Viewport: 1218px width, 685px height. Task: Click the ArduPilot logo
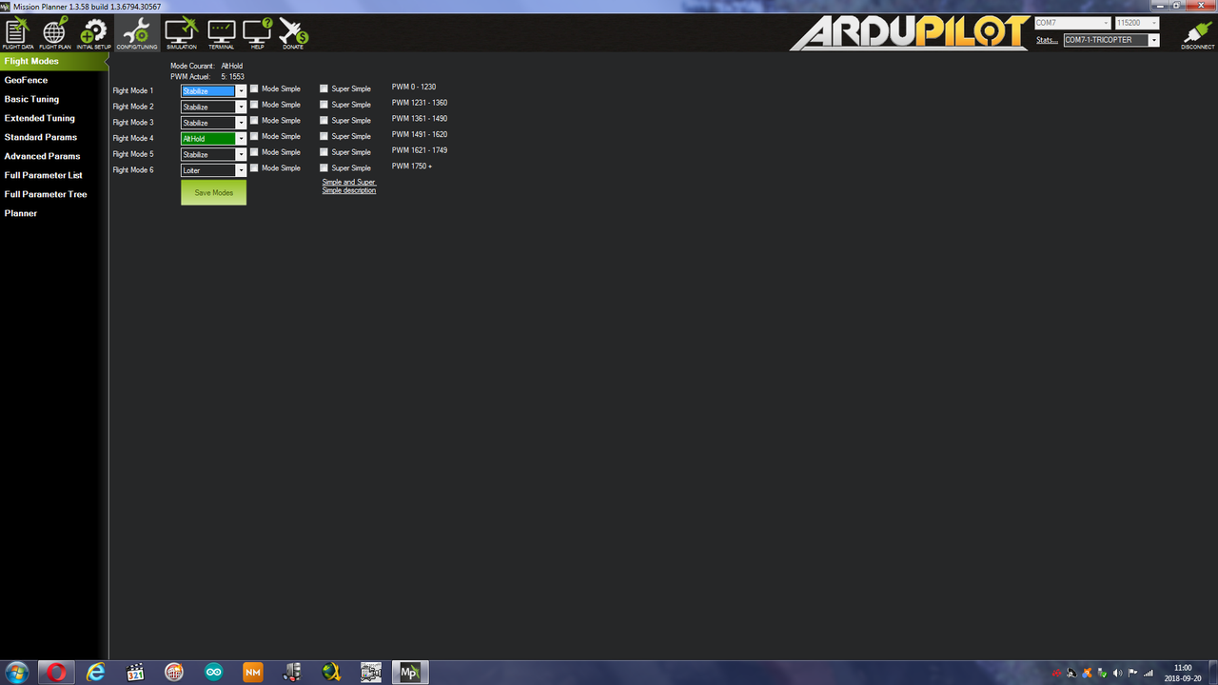(910, 33)
